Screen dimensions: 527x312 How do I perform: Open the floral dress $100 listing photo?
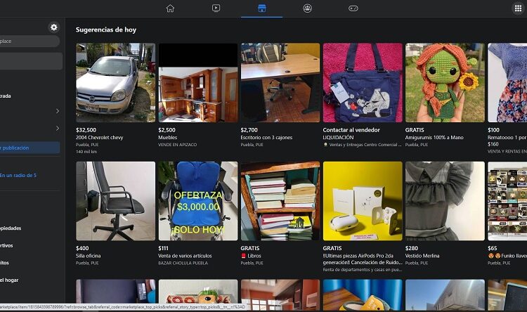pyautogui.click(x=507, y=82)
